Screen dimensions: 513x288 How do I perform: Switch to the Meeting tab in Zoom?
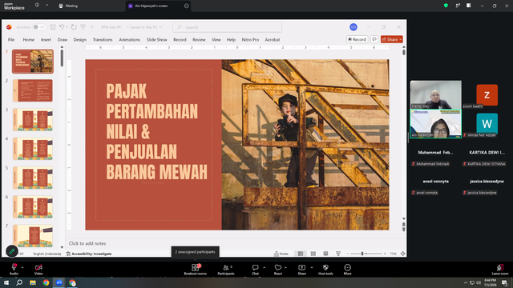68,6
